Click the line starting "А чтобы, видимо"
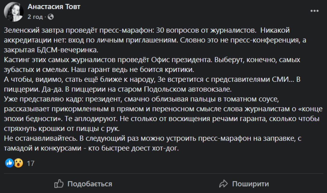 coord(90,79)
